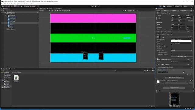Open Event Trigger help icon
Screen dimensions: 195x110
(x=188, y=64)
